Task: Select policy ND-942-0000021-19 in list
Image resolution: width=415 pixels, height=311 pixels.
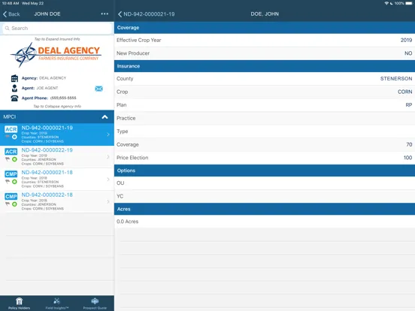Action: coord(57,134)
